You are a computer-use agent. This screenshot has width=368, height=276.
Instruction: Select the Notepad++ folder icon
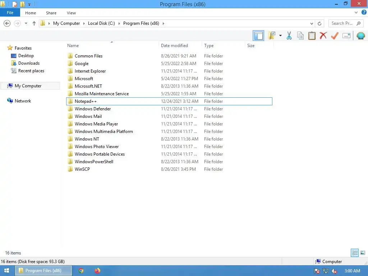coord(70,101)
